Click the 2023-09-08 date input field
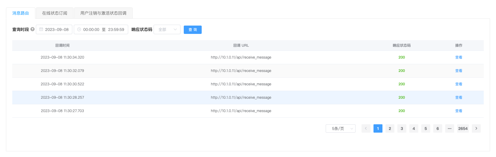The image size is (496, 157). 57,29
